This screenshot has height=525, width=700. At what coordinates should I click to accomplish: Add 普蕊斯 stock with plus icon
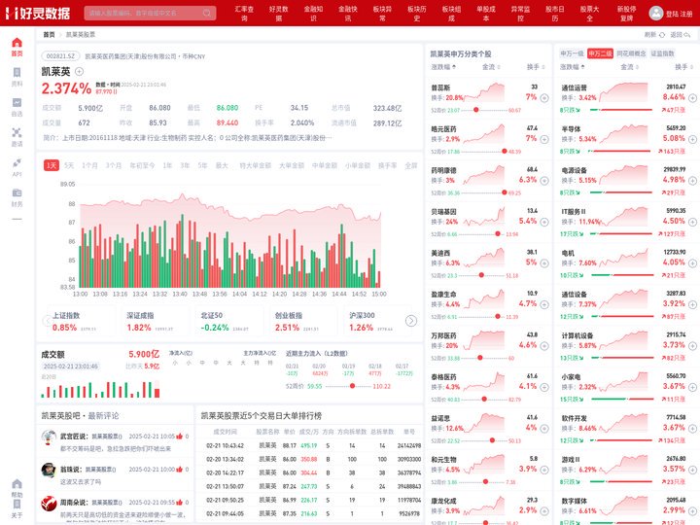544,98
